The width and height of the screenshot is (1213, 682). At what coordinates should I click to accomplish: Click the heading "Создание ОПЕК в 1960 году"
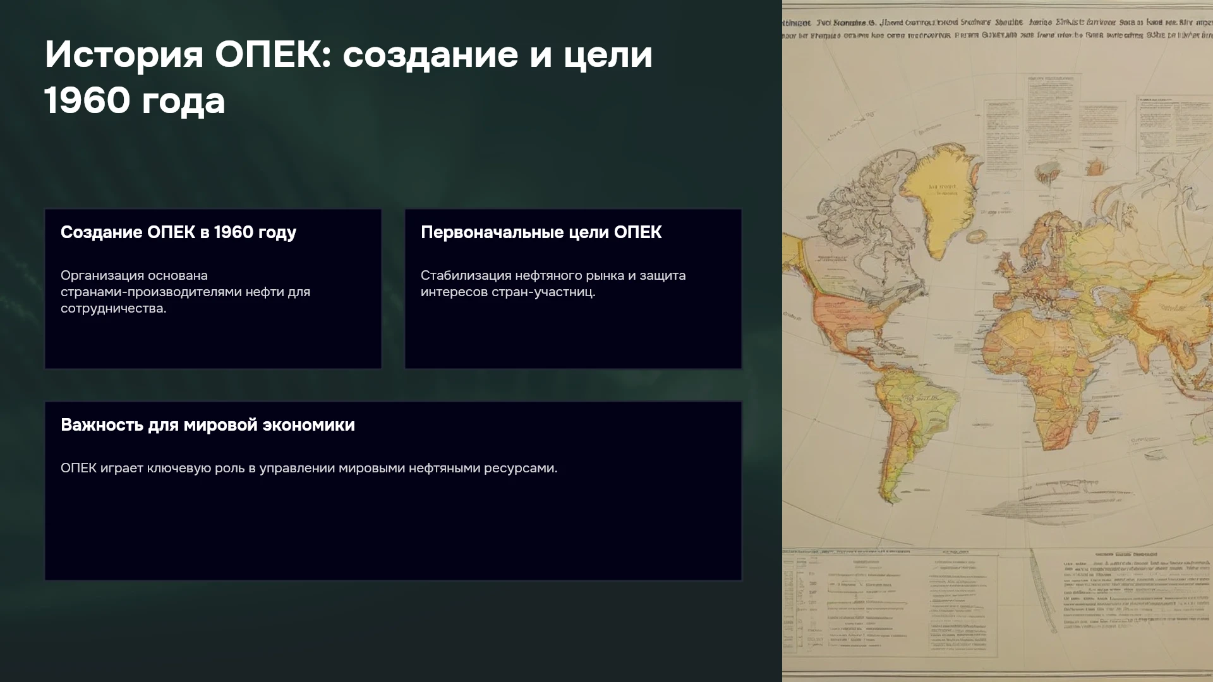tap(178, 232)
